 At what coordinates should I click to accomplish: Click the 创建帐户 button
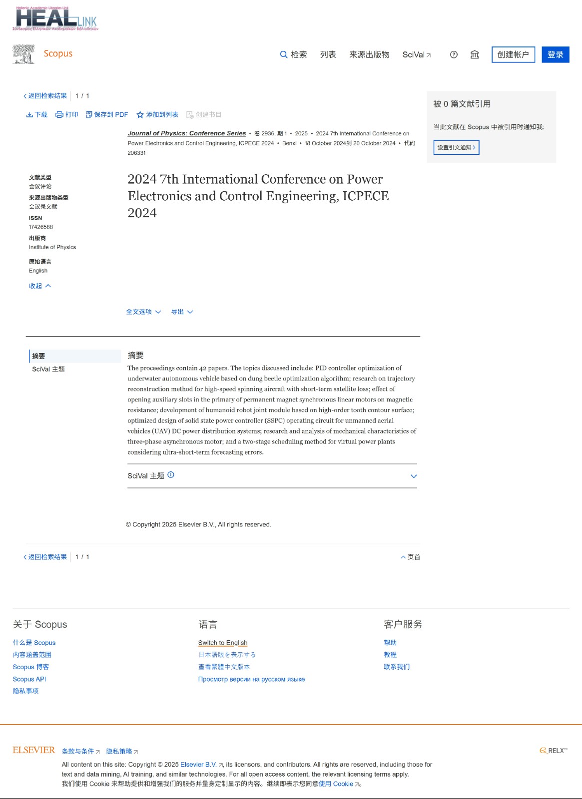click(513, 54)
